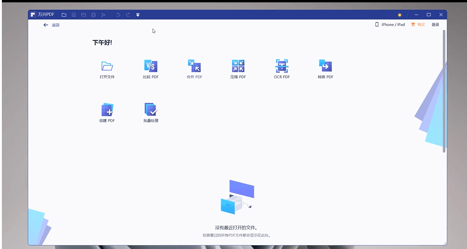
Task: Click the save icon in title bar
Action: coord(74,15)
